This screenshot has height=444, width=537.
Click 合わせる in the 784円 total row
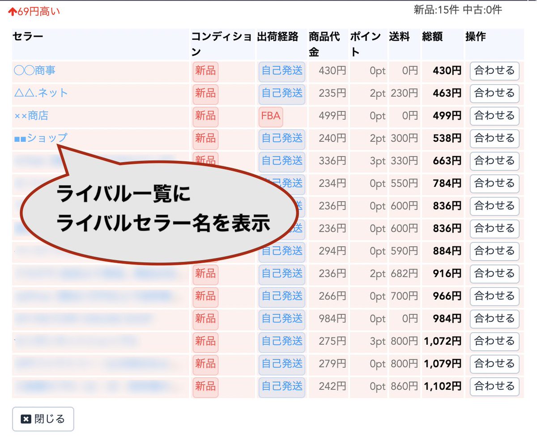click(x=494, y=183)
